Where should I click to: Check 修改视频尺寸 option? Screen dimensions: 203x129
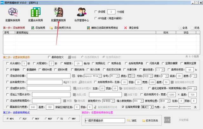tap(142, 94)
